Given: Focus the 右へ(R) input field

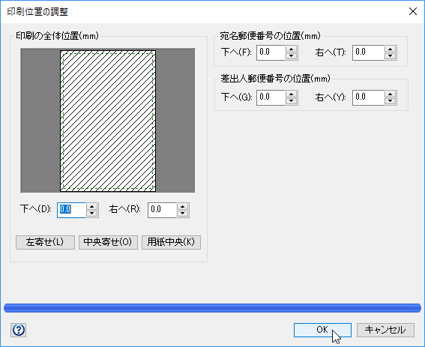Looking at the screenshot, I should 163,210.
